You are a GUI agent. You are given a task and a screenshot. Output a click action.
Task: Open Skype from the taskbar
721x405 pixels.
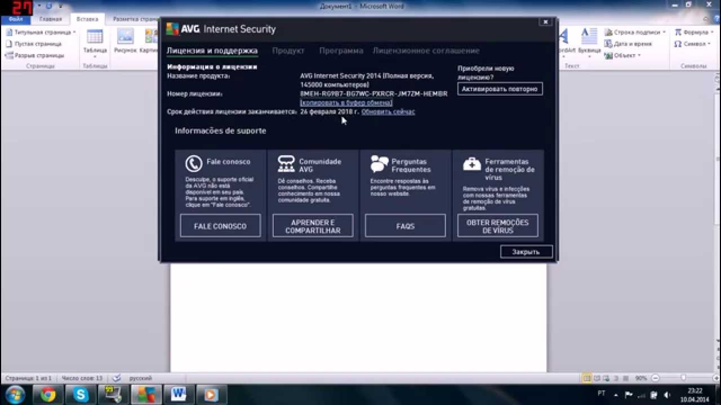pyautogui.click(x=81, y=395)
